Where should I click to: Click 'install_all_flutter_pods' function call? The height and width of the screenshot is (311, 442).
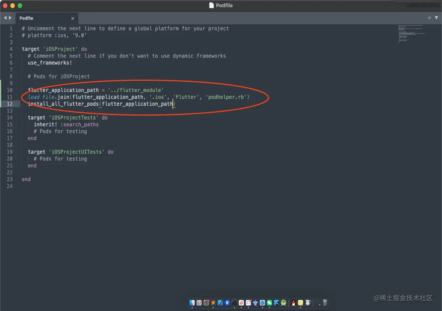click(x=63, y=104)
